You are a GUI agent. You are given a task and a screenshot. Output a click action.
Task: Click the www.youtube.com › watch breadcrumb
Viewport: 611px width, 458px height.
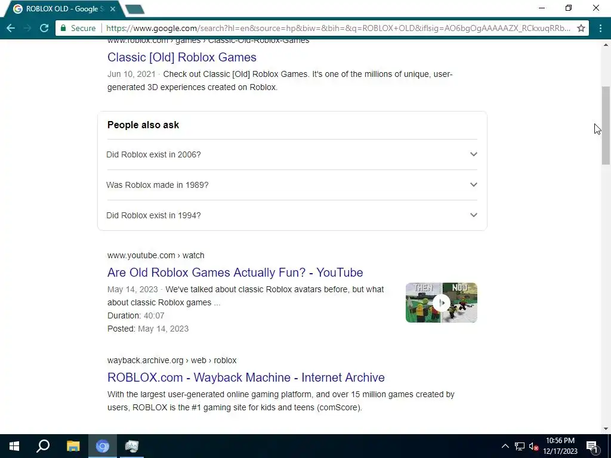156,255
